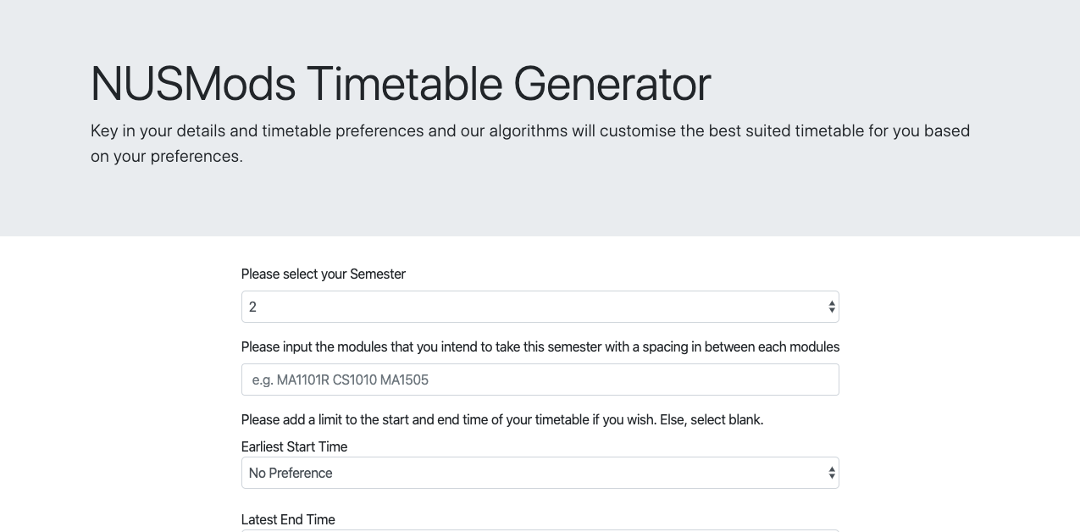The image size is (1080, 532).
Task: Click the word "Generator" in the title
Action: 612,84
